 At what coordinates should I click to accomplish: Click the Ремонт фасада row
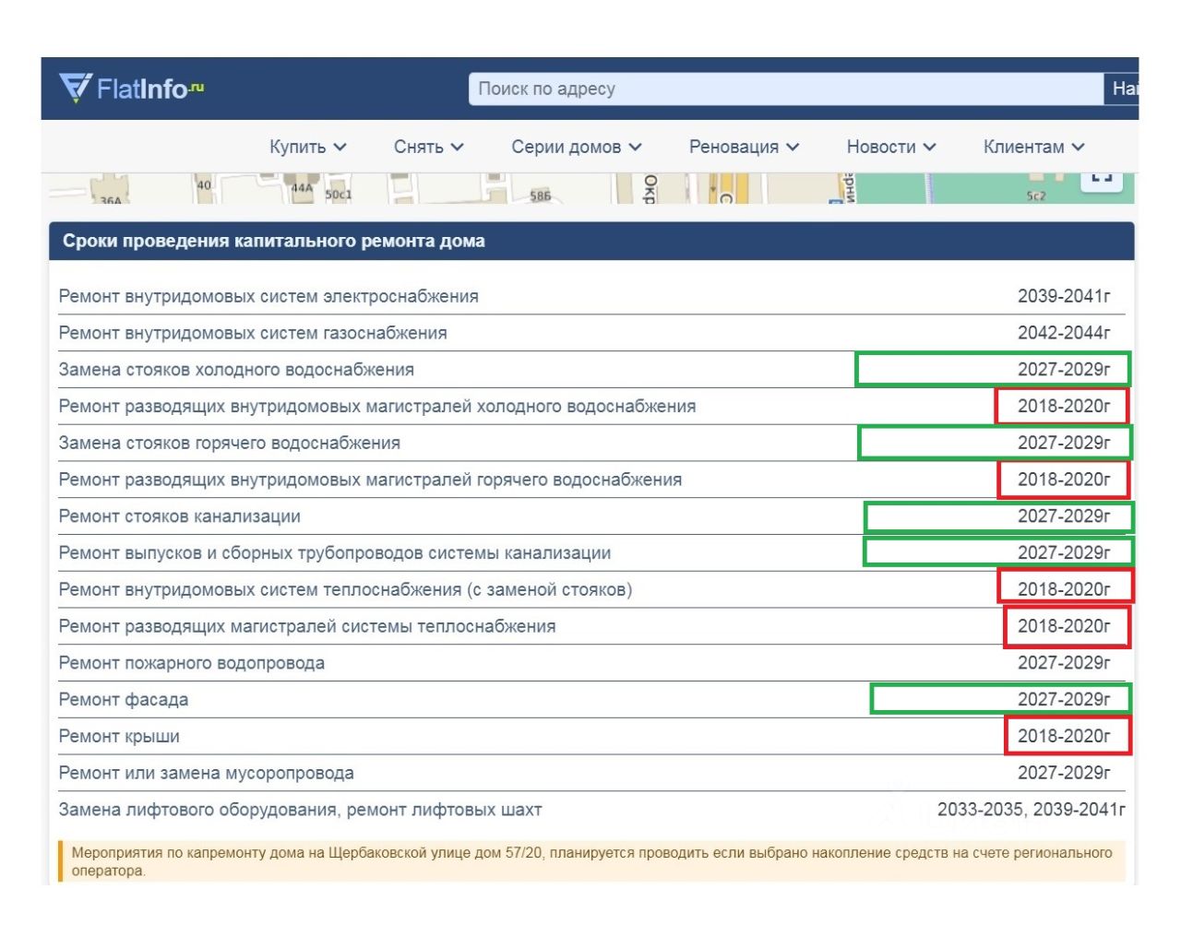[591, 700]
